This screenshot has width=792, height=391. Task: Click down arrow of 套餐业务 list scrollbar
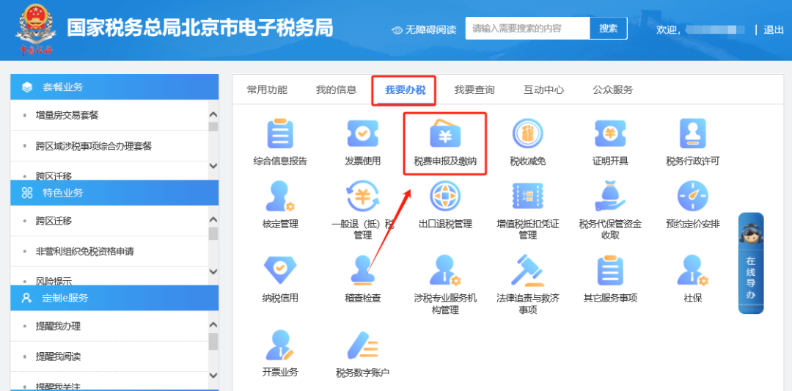pyautogui.click(x=213, y=166)
